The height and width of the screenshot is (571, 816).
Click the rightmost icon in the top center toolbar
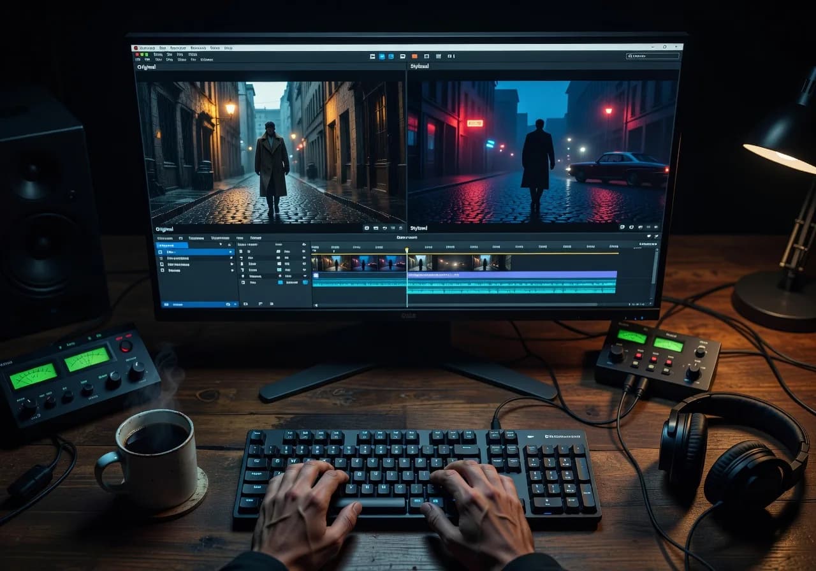tap(451, 57)
